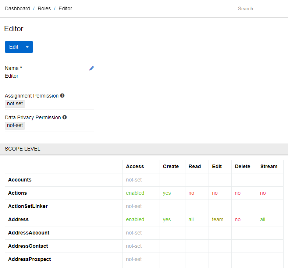Click the Edit column header in table
Screen dimensions: 288x268
pyautogui.click(x=217, y=166)
